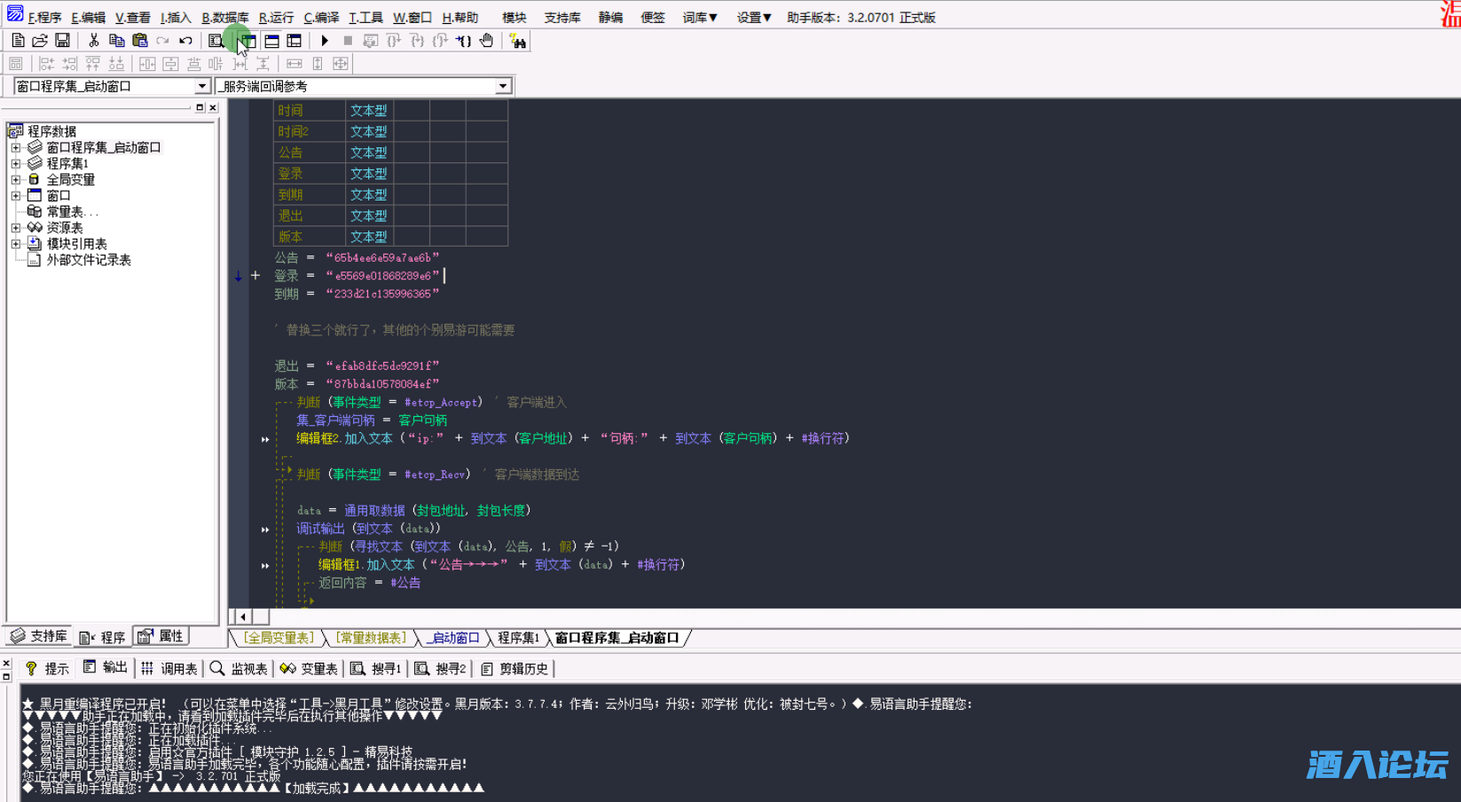Click the Open file folder icon
1461x802 pixels.
click(x=40, y=41)
